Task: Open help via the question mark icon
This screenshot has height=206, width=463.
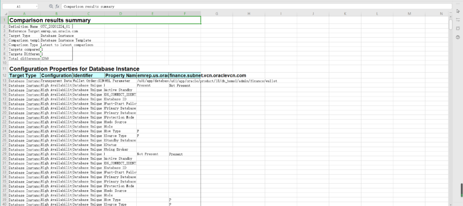Action: click(x=457, y=37)
